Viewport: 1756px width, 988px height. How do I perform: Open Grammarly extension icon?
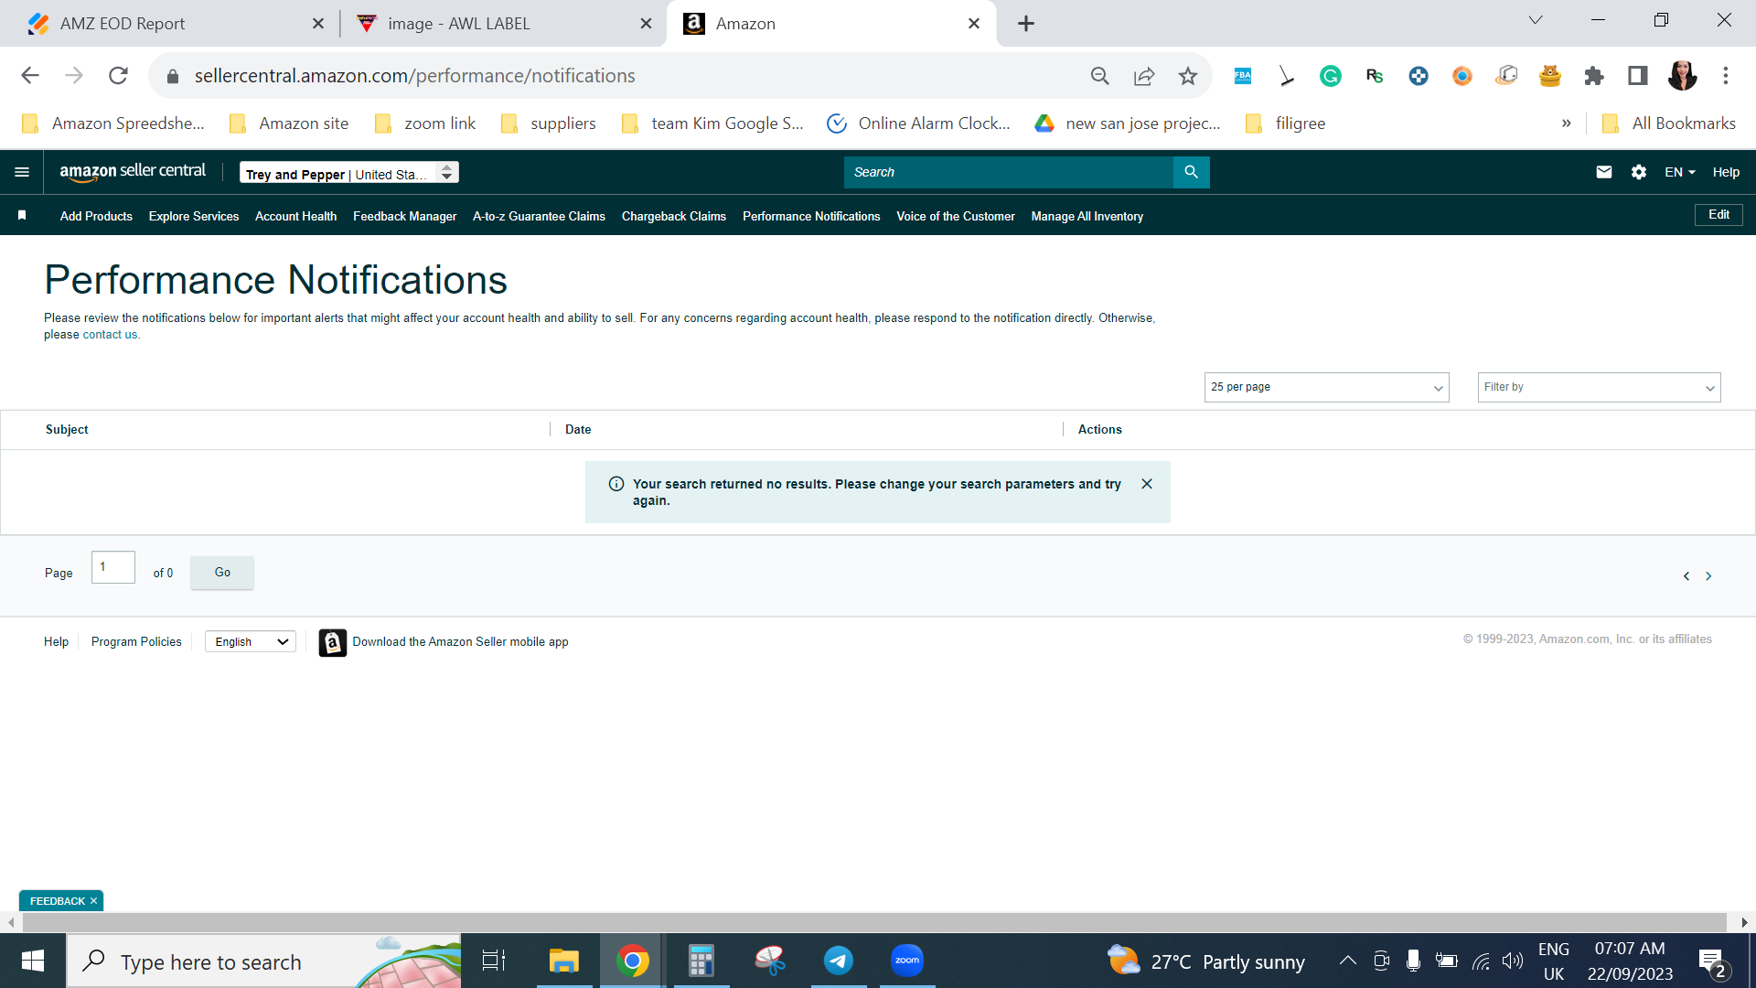tap(1331, 76)
